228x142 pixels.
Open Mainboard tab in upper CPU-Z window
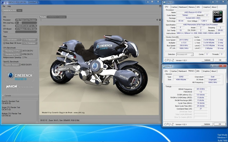pyautogui.click(x=183, y=7)
